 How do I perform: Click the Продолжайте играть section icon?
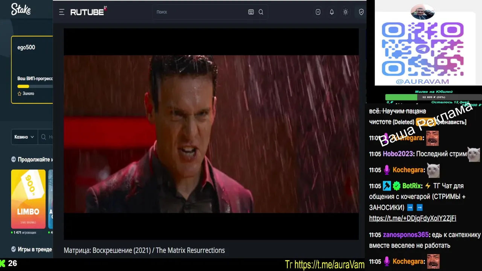click(14, 159)
